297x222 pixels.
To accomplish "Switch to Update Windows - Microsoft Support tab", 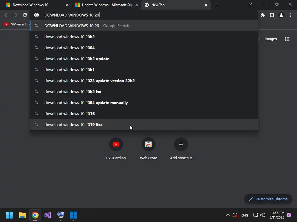I will [x=106, y=5].
